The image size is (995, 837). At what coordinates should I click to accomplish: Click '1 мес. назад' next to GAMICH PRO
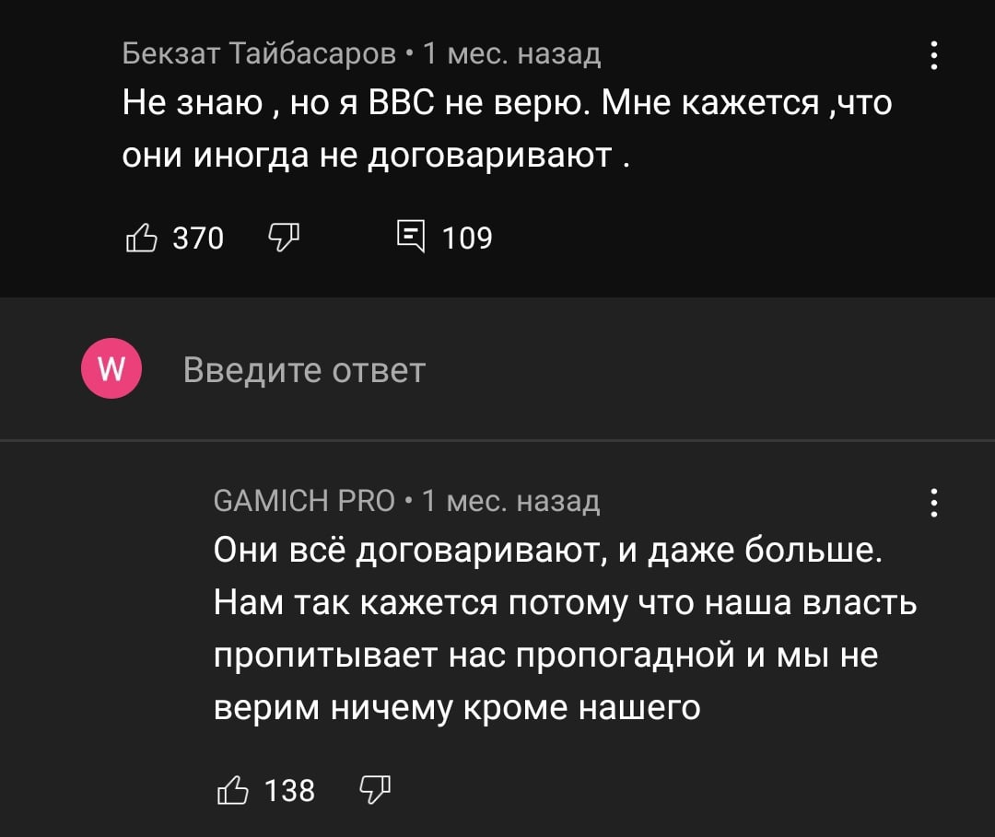[x=510, y=502]
